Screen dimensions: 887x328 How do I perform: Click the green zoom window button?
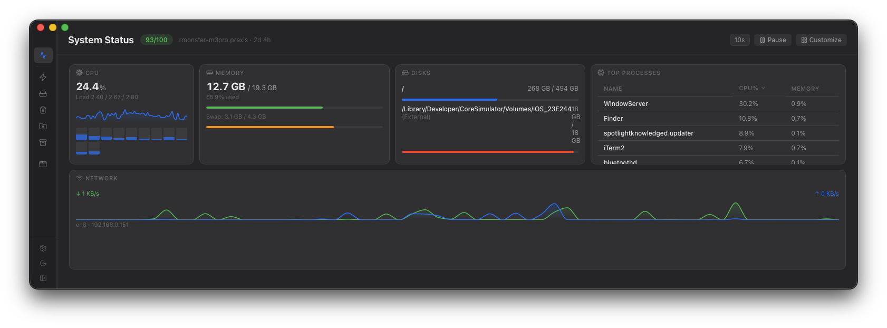tap(65, 27)
